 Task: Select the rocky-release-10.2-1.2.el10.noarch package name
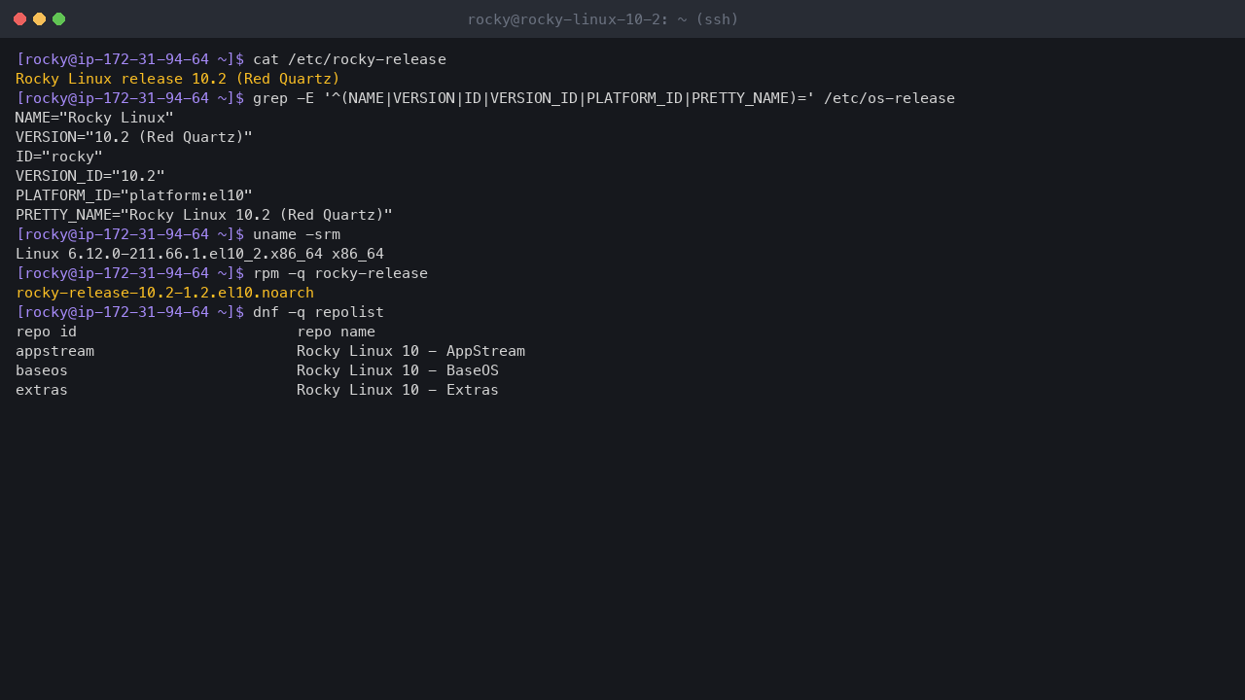164,293
